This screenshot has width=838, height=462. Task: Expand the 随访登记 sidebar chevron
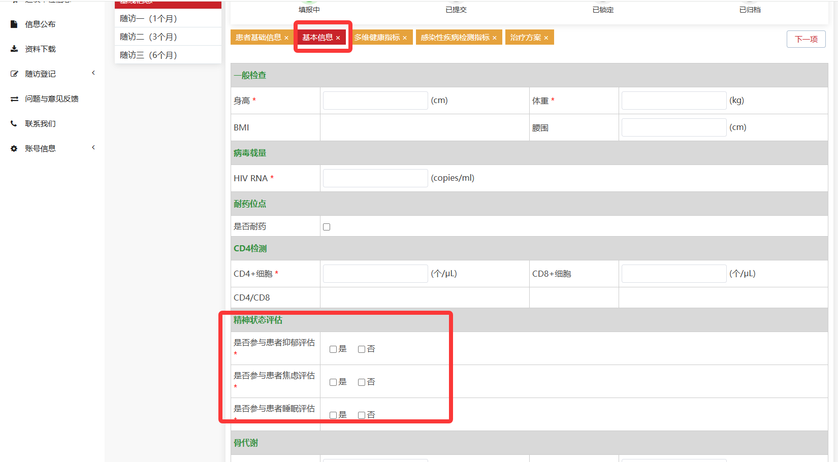[x=93, y=73]
